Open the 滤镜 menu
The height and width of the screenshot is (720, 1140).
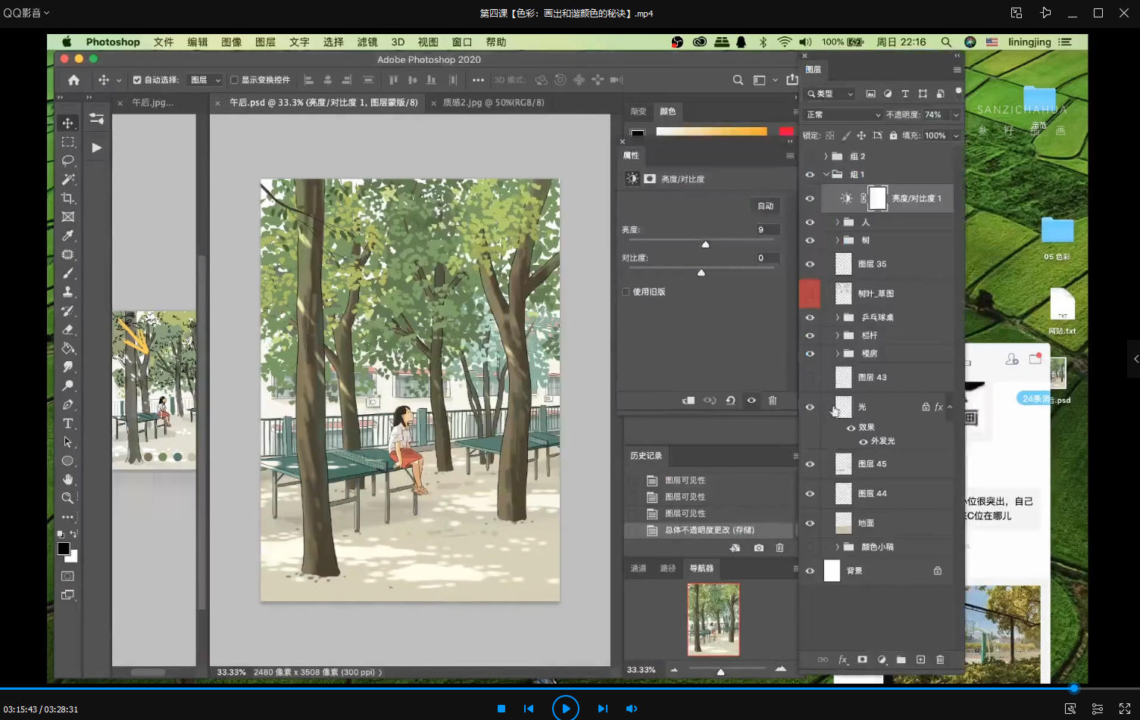click(x=367, y=42)
